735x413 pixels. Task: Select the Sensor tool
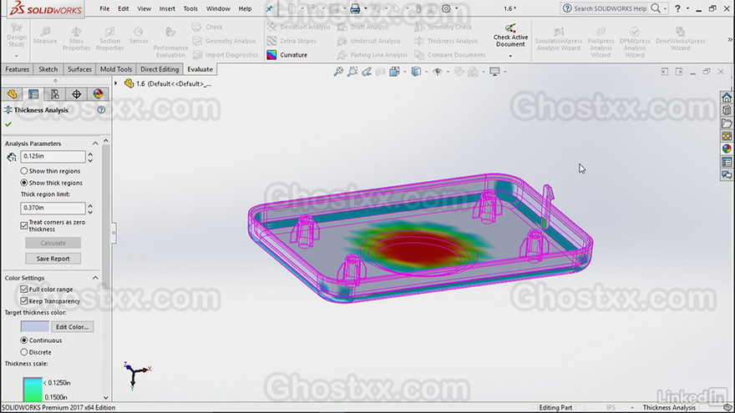(x=139, y=36)
